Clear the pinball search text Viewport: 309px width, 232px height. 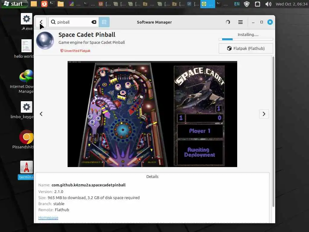coord(94,22)
